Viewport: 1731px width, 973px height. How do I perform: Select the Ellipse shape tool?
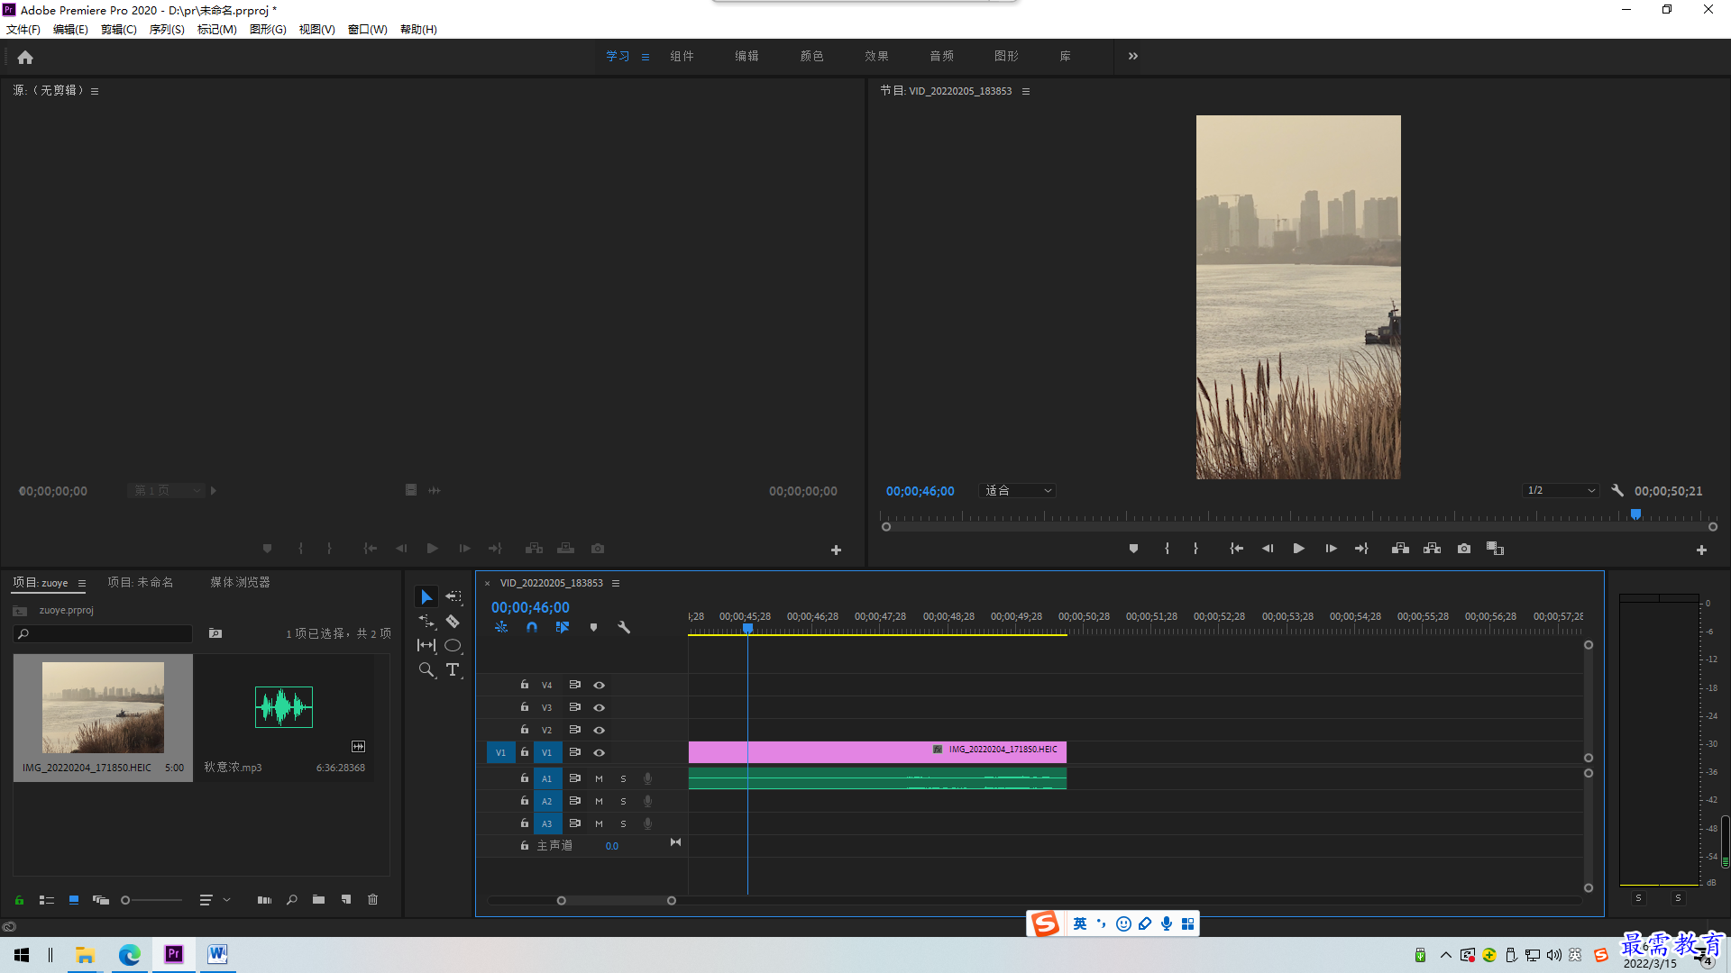(453, 645)
